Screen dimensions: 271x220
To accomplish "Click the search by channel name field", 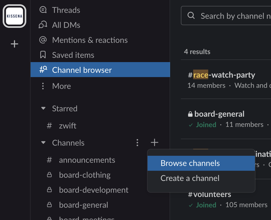I will 226,16.
